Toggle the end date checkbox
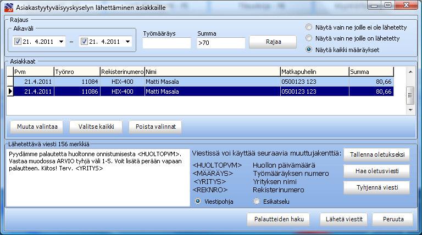This screenshot has height=235, width=422. [x=84, y=42]
